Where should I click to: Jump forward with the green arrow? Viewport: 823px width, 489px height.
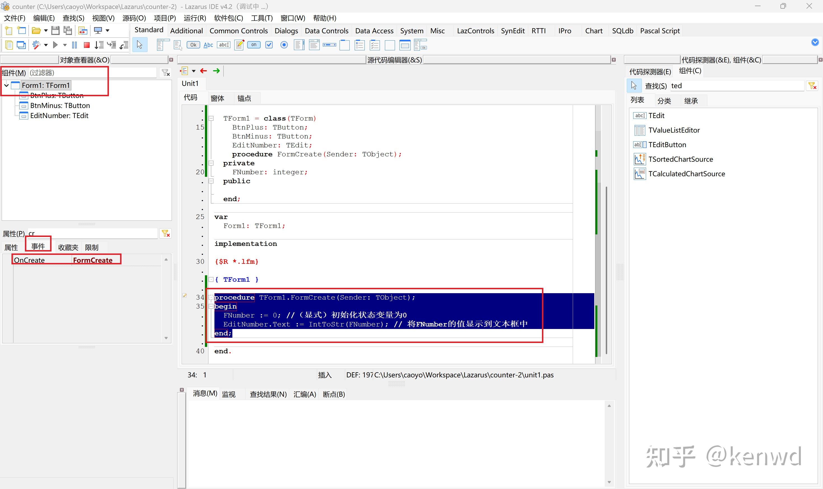(x=216, y=71)
